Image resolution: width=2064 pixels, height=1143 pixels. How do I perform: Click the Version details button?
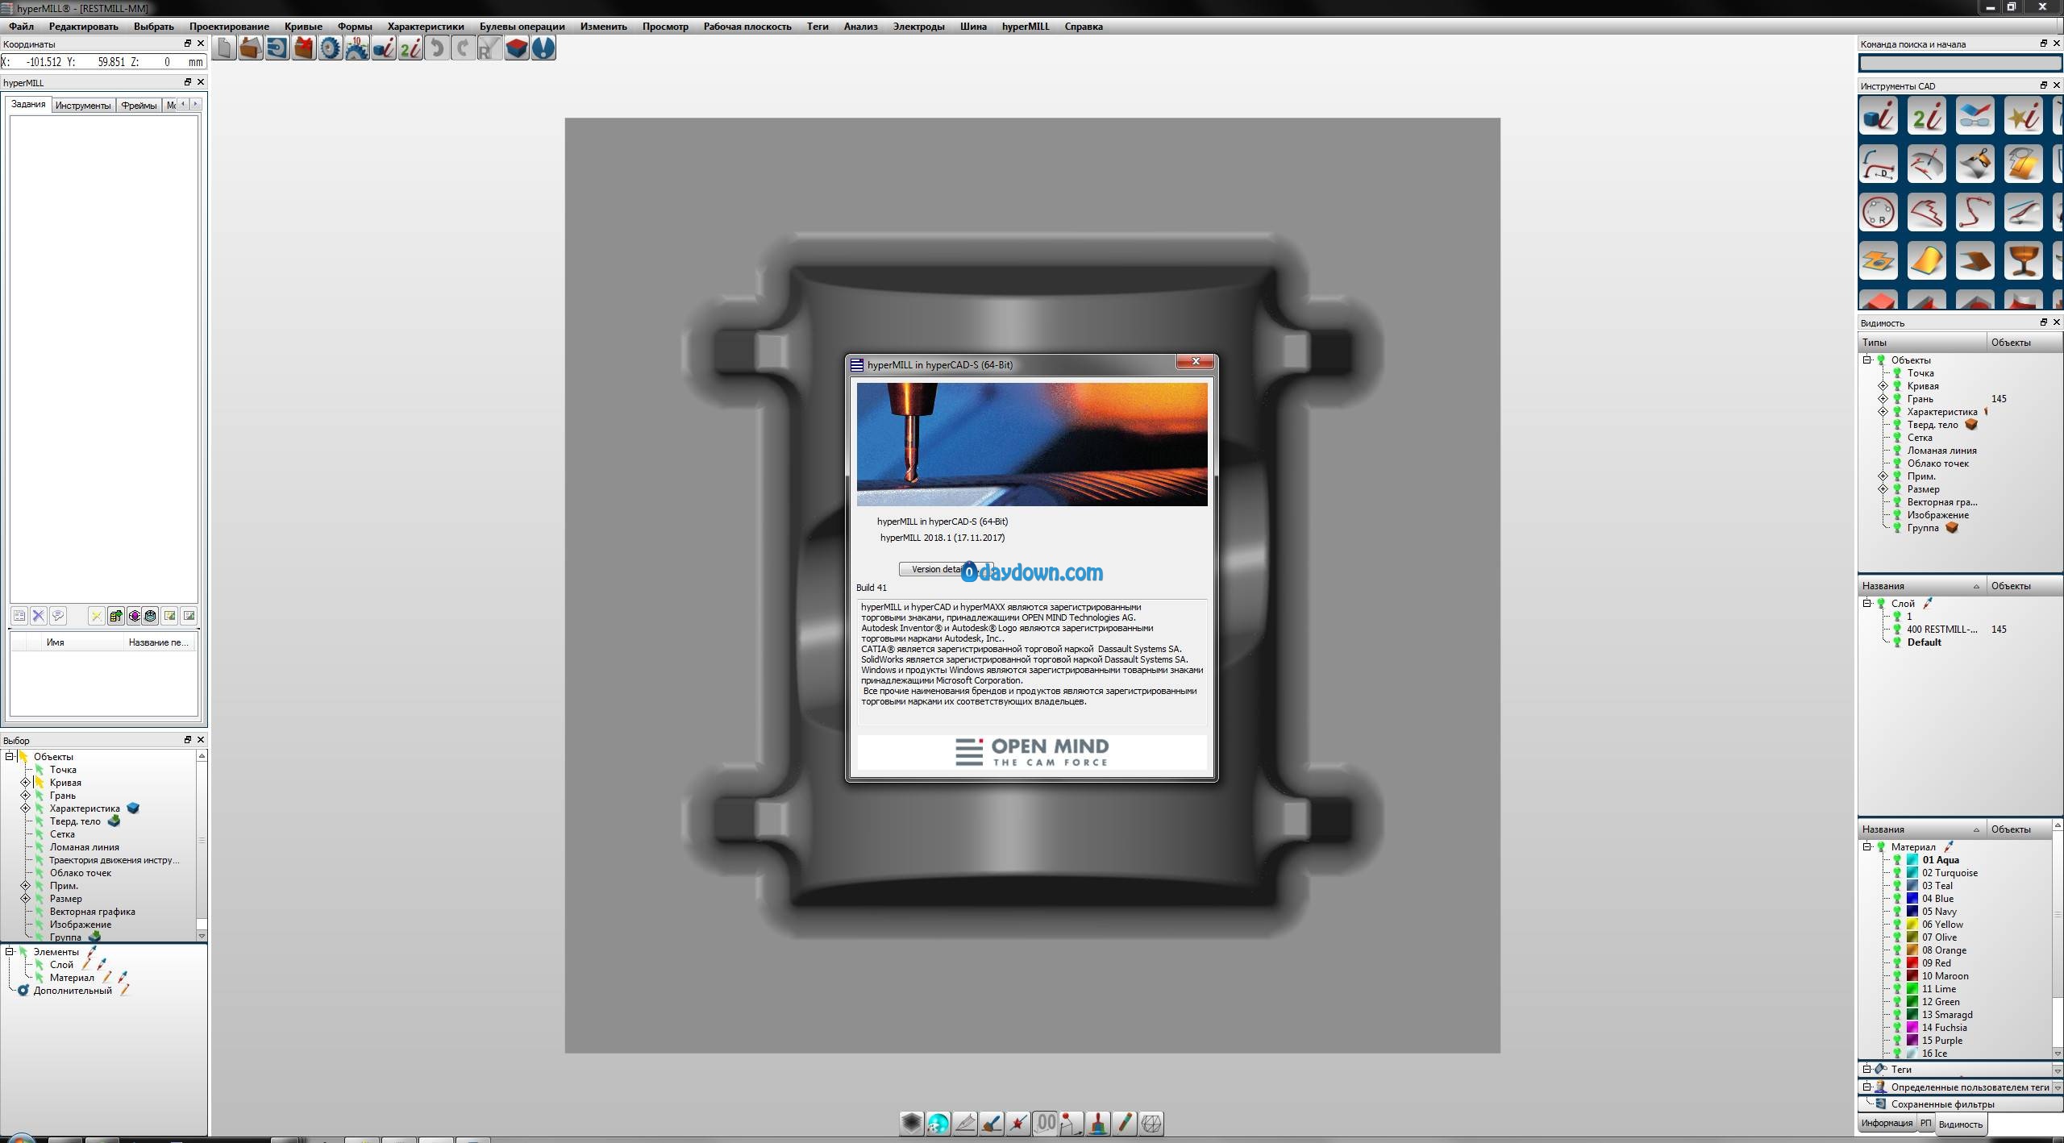pos(946,569)
